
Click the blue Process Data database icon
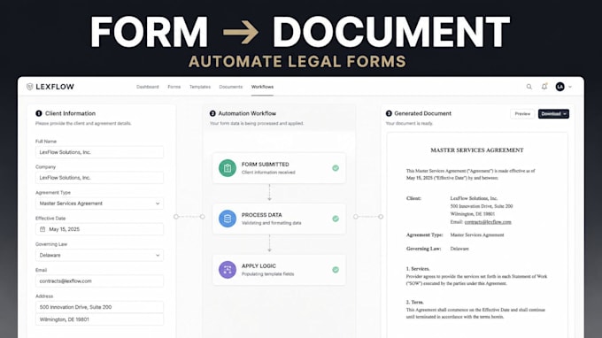point(228,219)
